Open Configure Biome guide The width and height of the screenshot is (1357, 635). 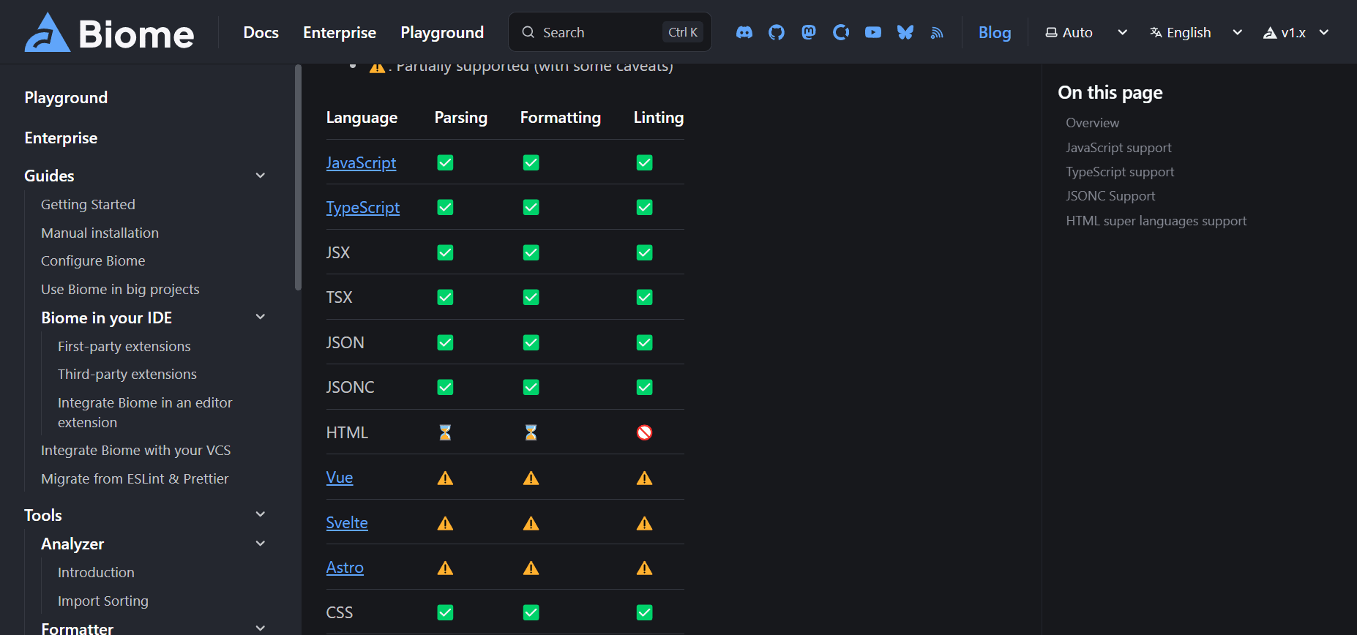(x=93, y=260)
